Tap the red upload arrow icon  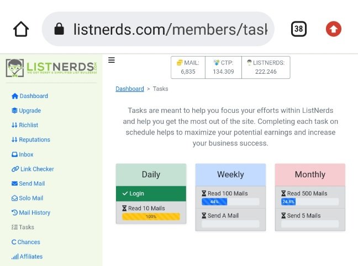click(333, 29)
